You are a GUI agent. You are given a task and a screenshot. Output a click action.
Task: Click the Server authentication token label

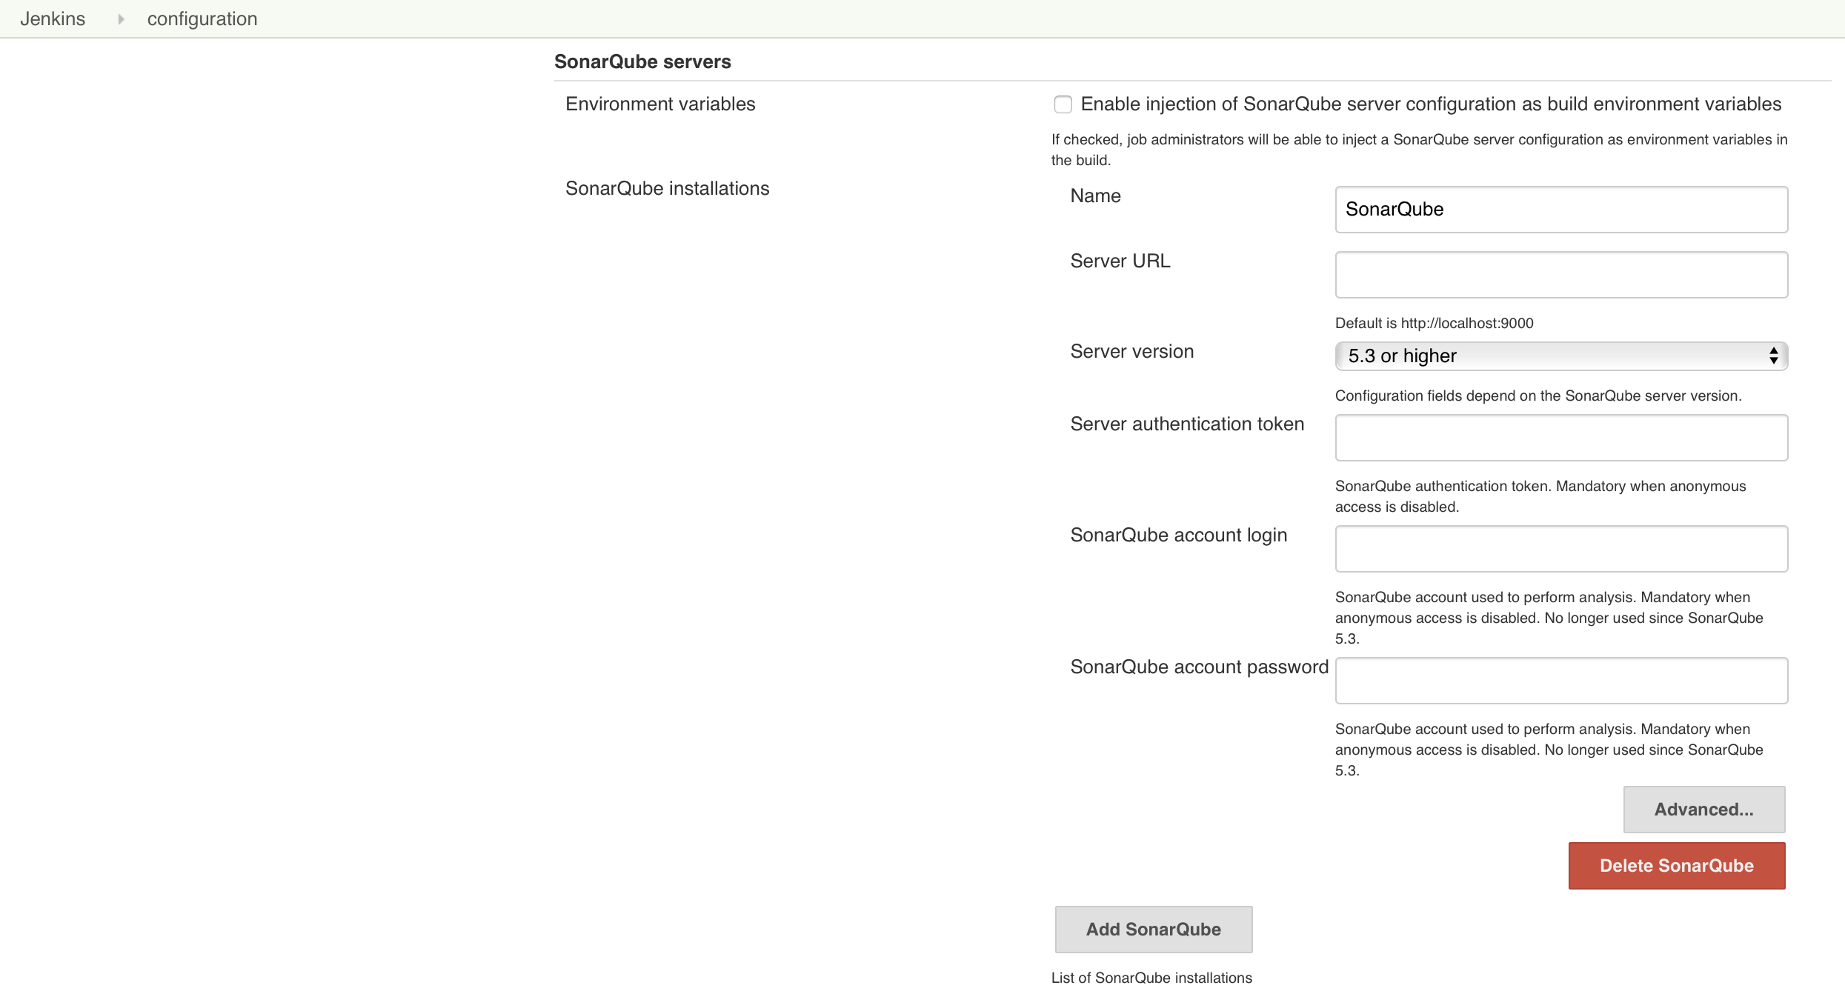click(x=1187, y=424)
